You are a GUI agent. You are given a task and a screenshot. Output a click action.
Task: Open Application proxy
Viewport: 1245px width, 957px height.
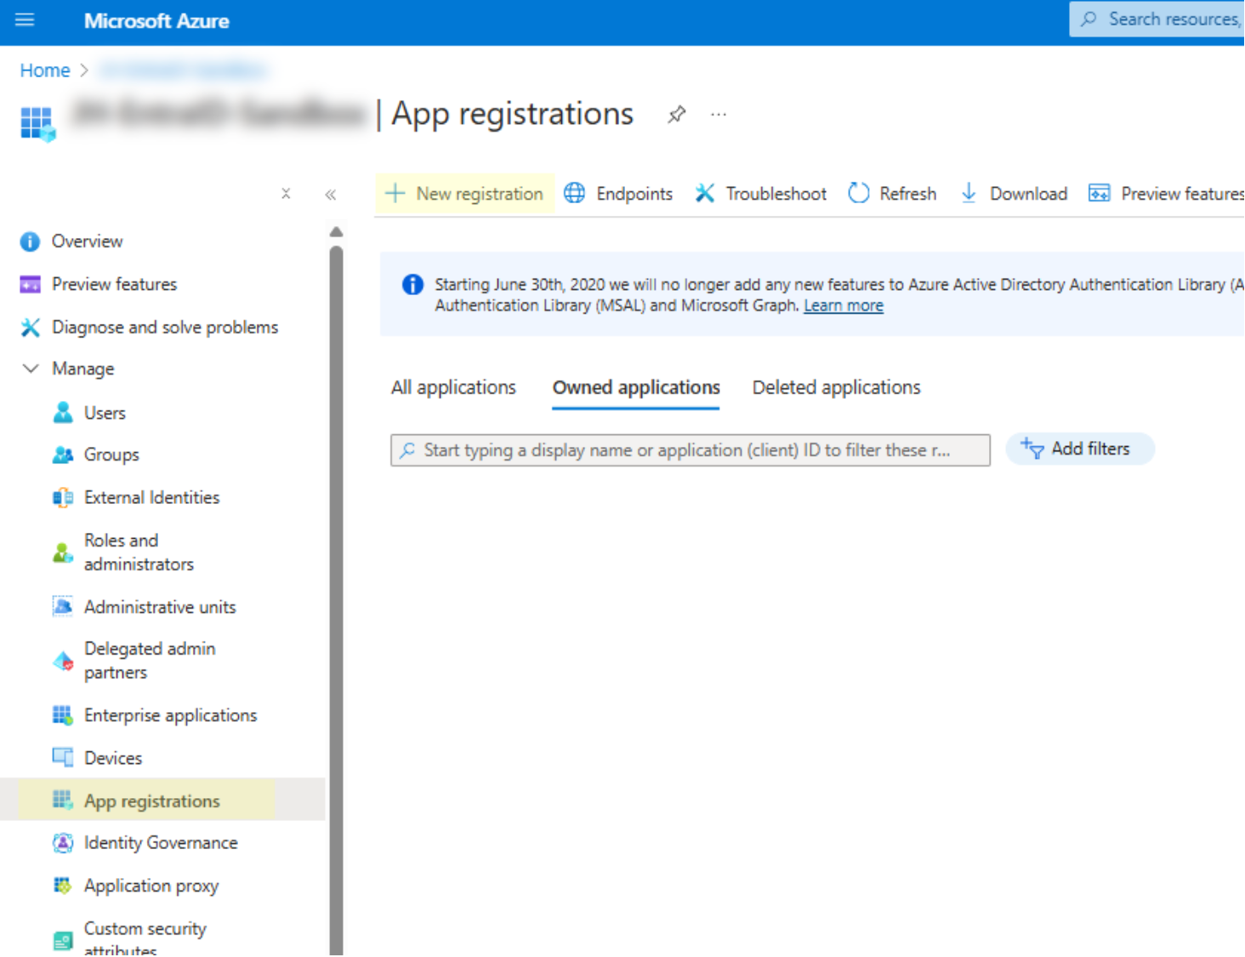151,886
